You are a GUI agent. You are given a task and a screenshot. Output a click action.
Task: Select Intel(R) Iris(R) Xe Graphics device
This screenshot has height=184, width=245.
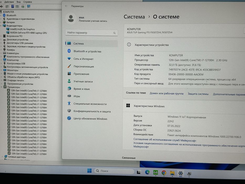[x=22, y=29]
